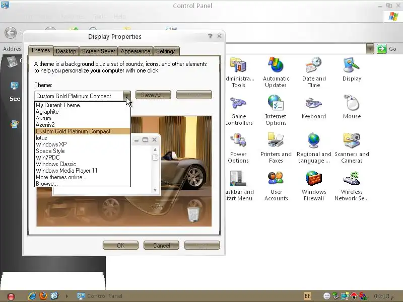Toggle the Theme combo box dropdown arrow
403x302 pixels.
click(x=127, y=96)
